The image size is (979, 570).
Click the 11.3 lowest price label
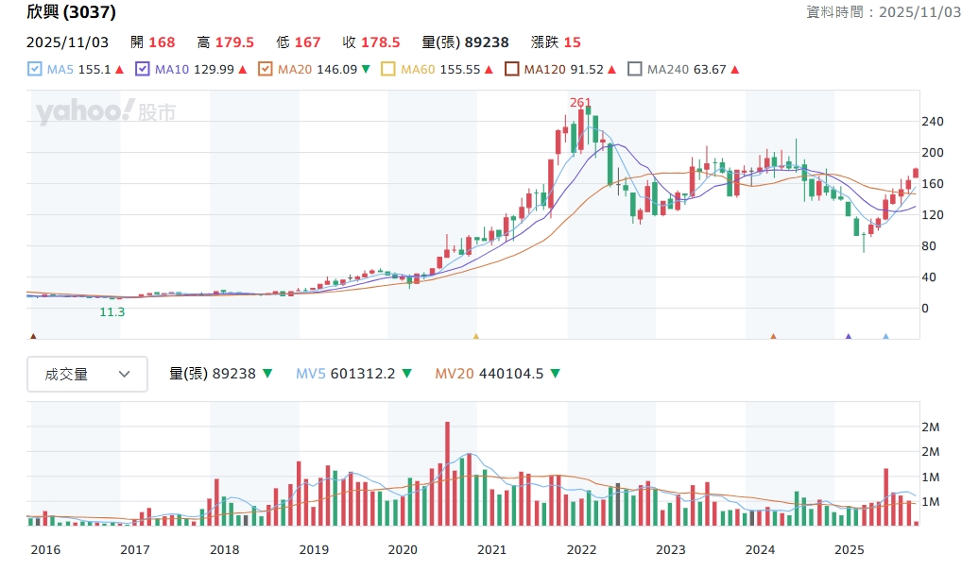tap(112, 311)
